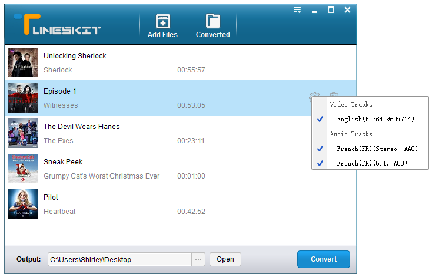
Task: Click the 'Output:' label
Action: pyautogui.click(x=28, y=259)
